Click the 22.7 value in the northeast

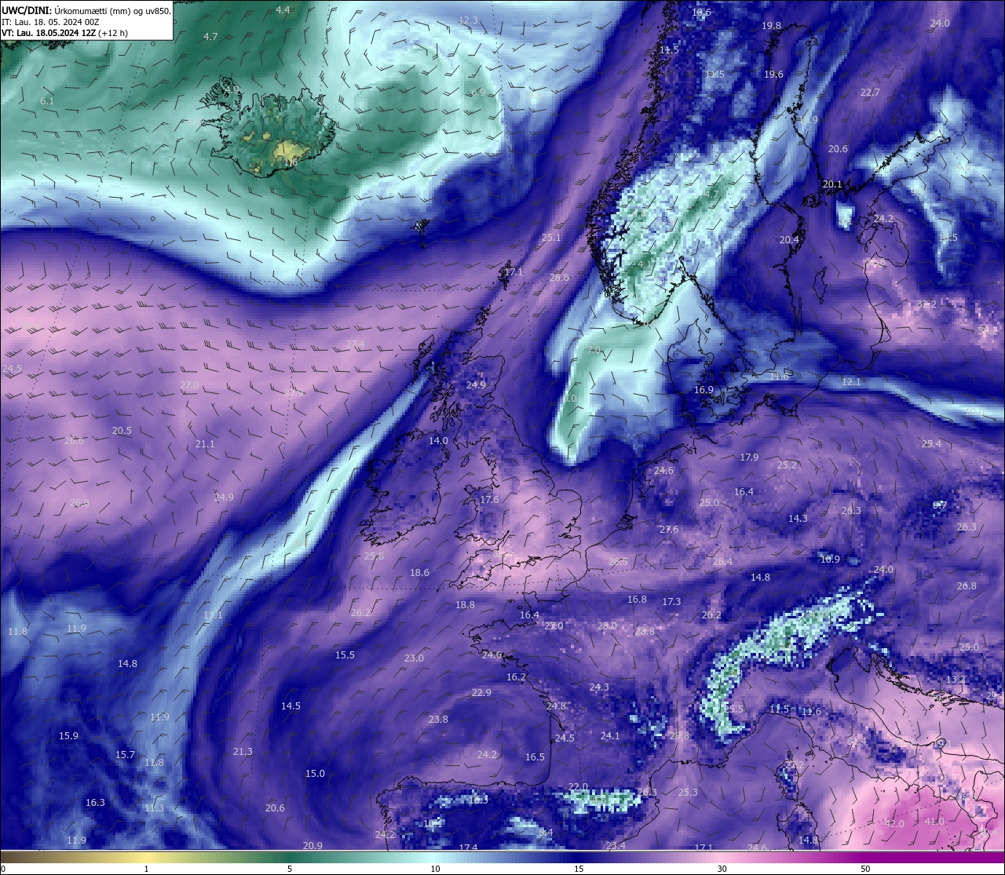(870, 93)
